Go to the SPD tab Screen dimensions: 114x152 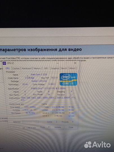46,68
